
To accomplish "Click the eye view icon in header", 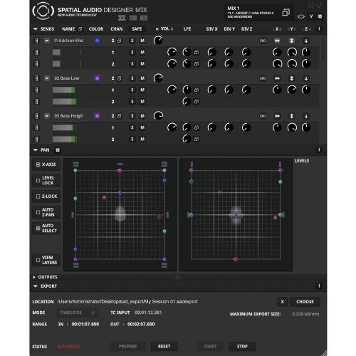I will 301,16.
